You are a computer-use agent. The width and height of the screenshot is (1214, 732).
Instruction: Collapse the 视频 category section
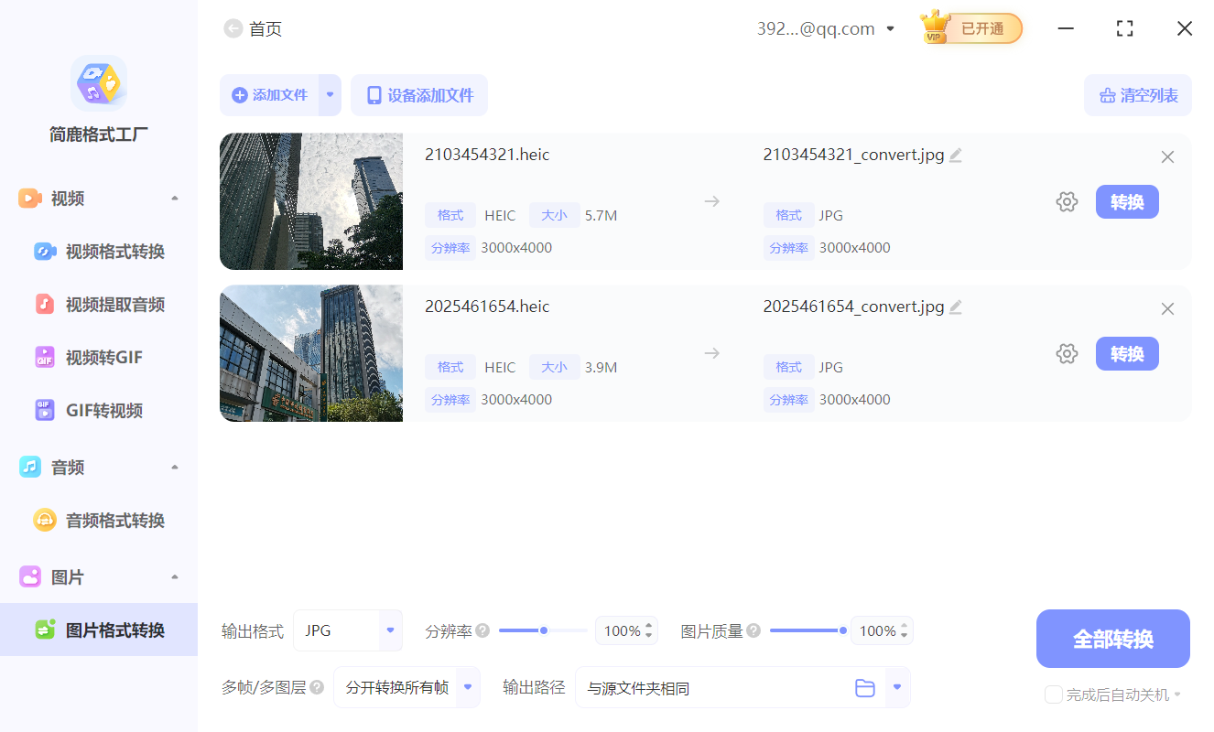click(174, 198)
